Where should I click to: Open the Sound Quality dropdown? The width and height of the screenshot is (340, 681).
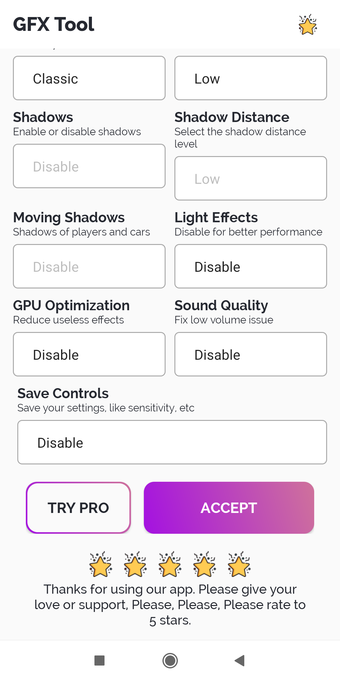tap(251, 354)
